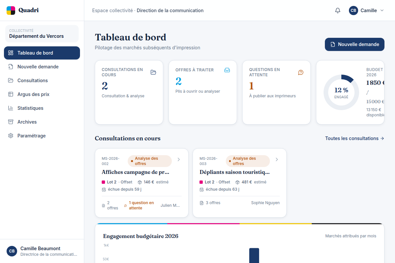This screenshot has height=263, width=395.
Task: Click the Offres à traiter value 2
Action: click(178, 81)
